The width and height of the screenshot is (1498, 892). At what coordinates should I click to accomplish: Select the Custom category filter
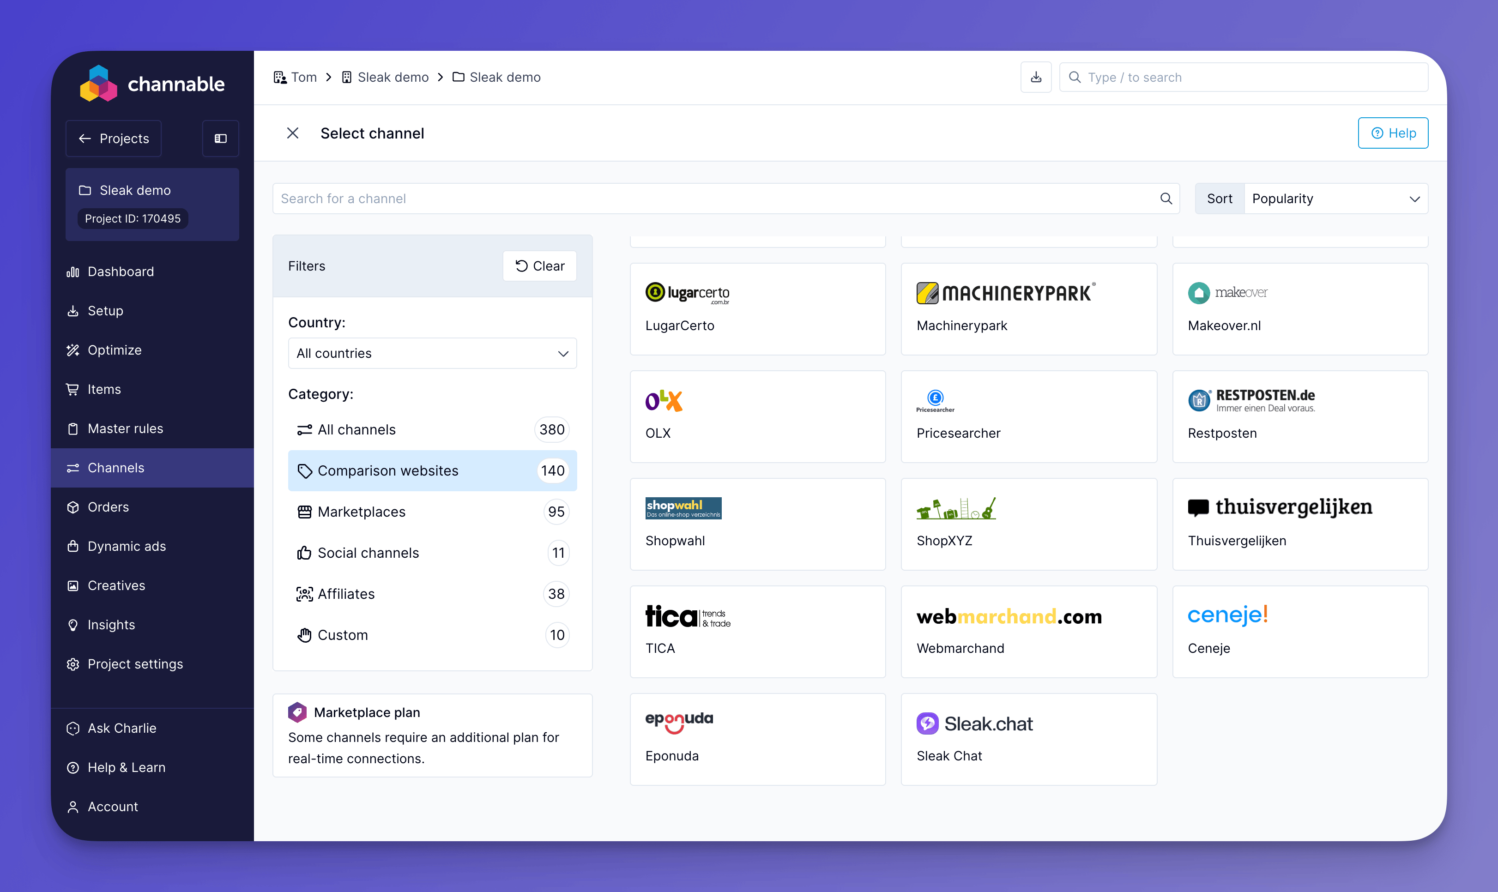click(x=432, y=635)
